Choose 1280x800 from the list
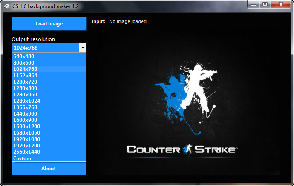Screen dimensions: 294x186 coord(49,88)
